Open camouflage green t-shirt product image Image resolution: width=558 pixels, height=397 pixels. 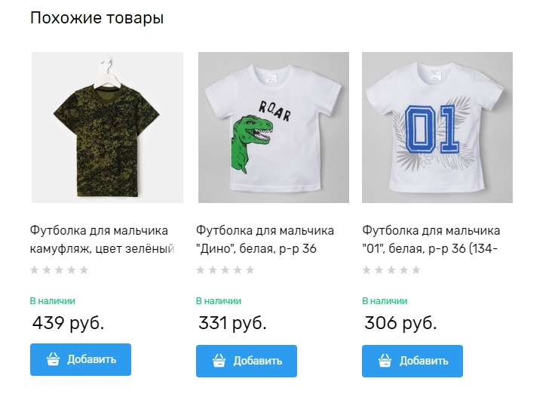[x=107, y=127]
